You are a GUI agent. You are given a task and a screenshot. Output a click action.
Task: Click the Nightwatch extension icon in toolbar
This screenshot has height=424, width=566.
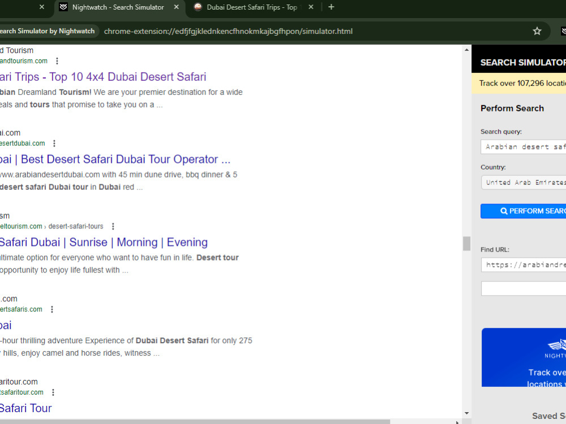point(563,31)
